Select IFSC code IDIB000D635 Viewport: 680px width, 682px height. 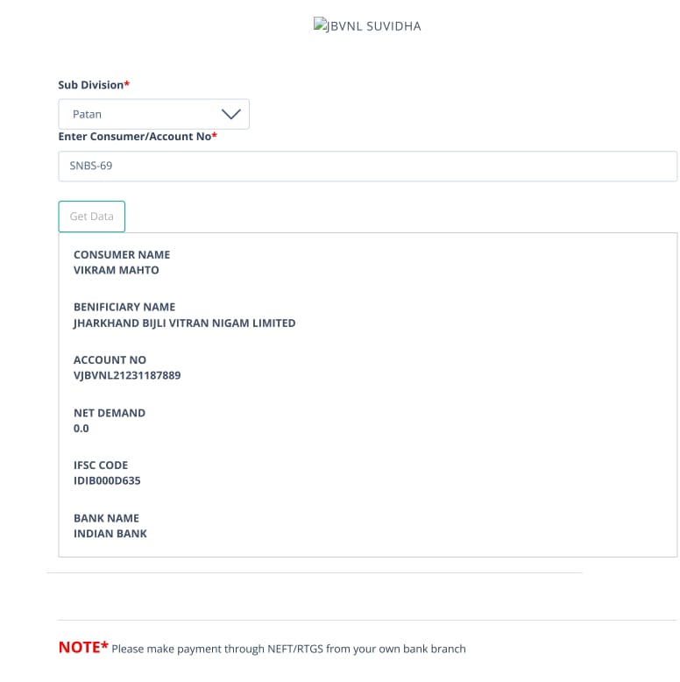(107, 480)
